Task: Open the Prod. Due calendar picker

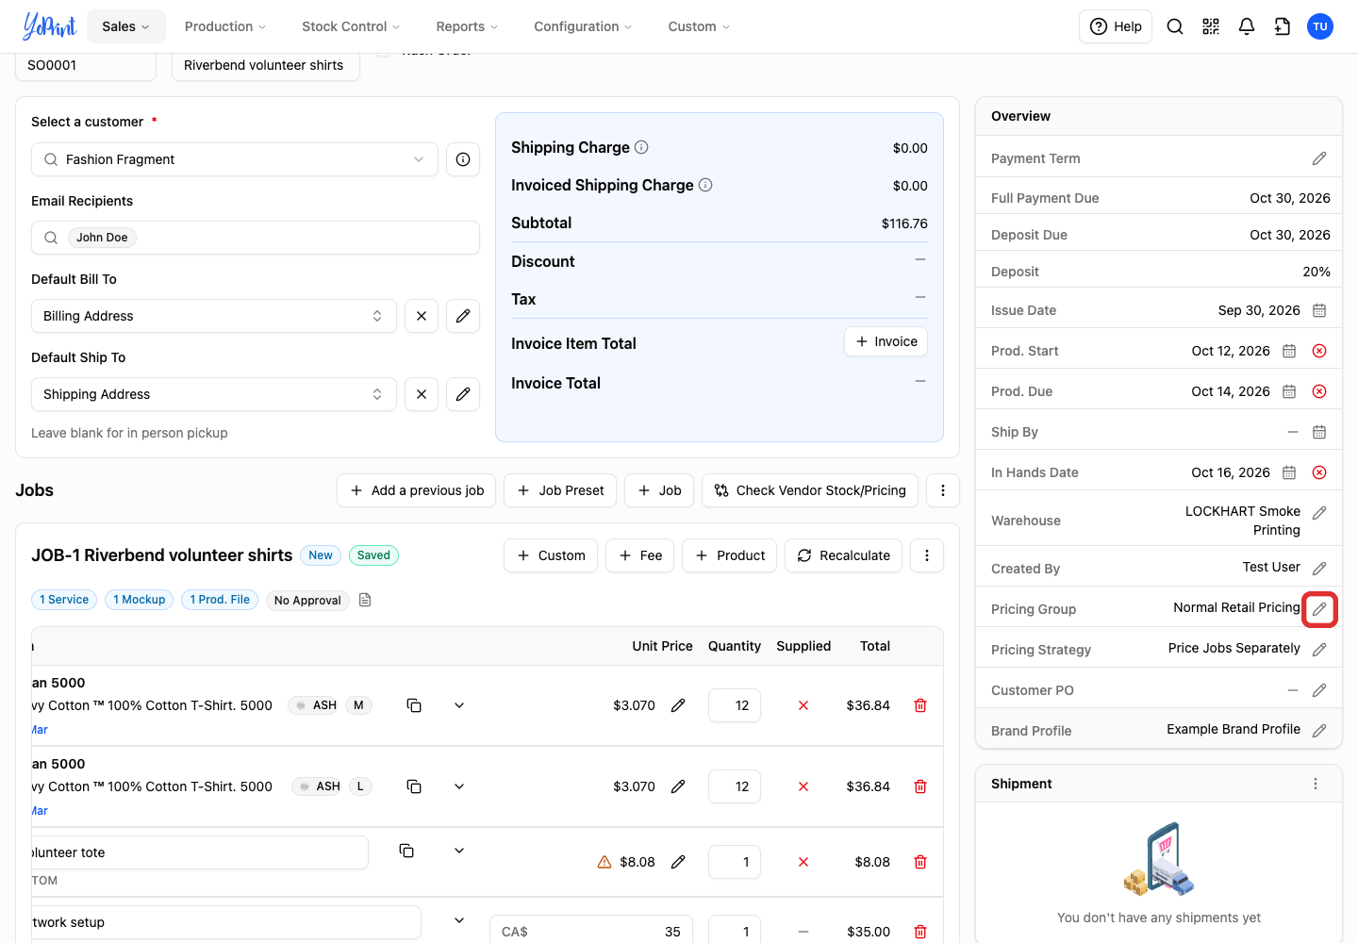Action: [1289, 391]
